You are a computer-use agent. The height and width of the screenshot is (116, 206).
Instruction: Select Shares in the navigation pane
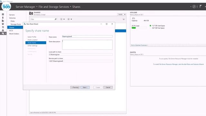[15, 27]
